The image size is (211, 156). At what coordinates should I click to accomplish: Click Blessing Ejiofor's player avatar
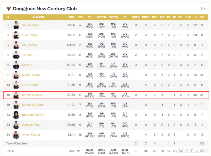coord(16,115)
